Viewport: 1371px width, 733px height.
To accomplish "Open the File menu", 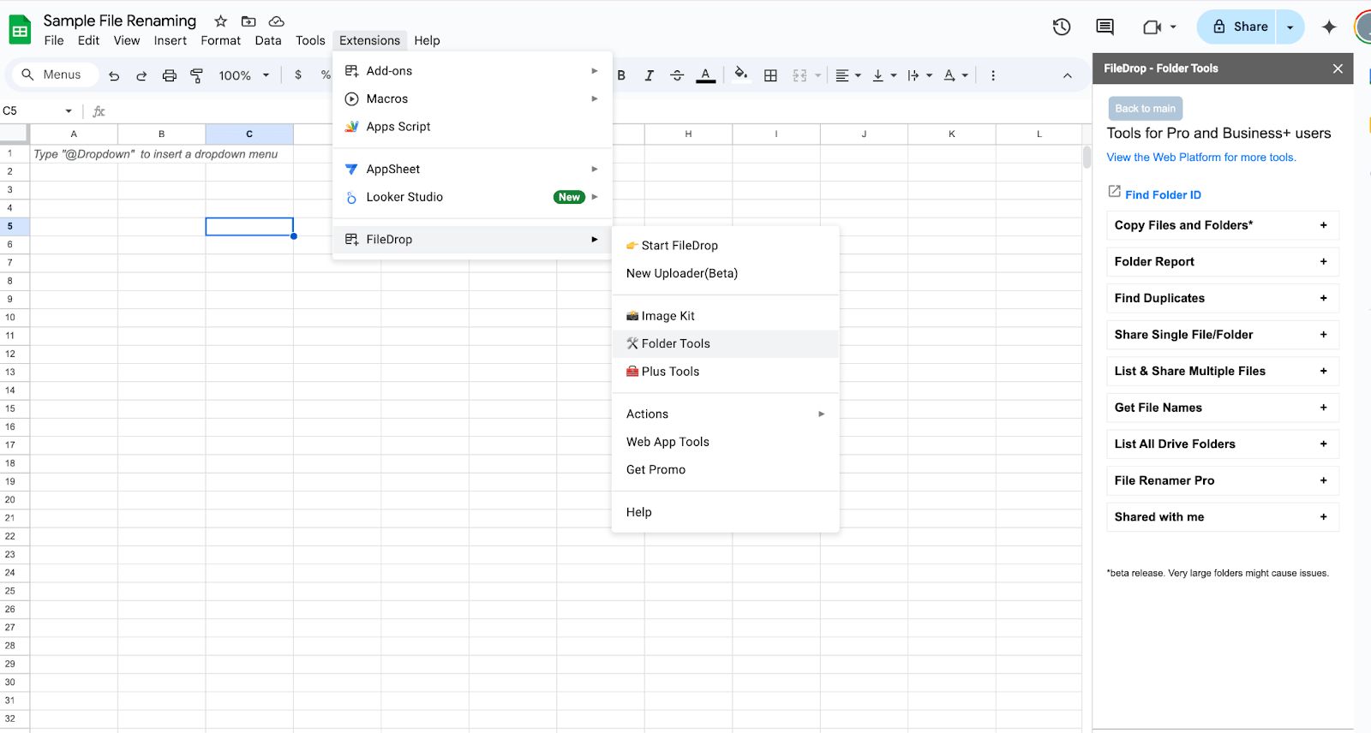I will point(54,40).
